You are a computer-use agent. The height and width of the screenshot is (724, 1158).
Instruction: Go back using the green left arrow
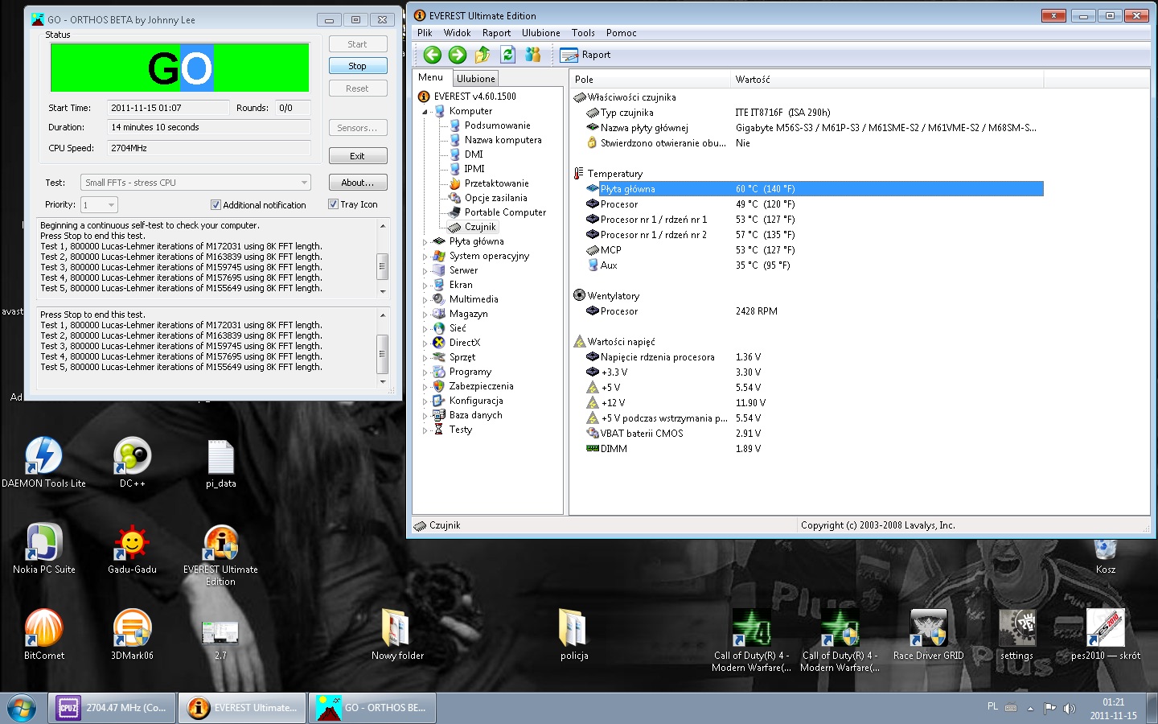(x=433, y=55)
